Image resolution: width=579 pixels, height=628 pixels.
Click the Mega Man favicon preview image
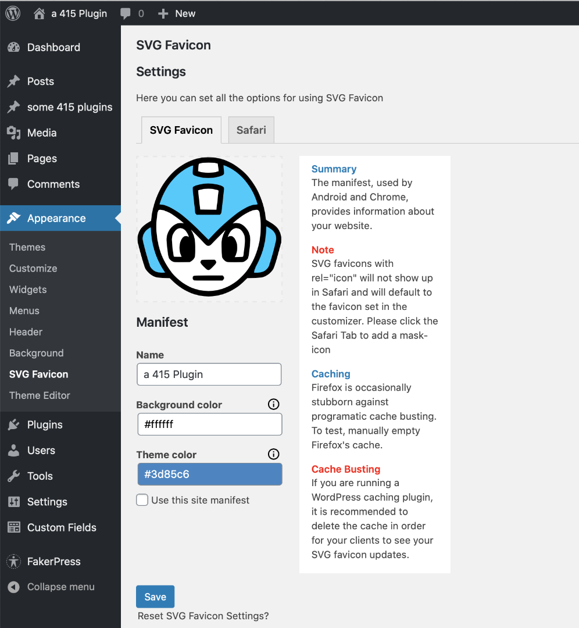pos(209,229)
